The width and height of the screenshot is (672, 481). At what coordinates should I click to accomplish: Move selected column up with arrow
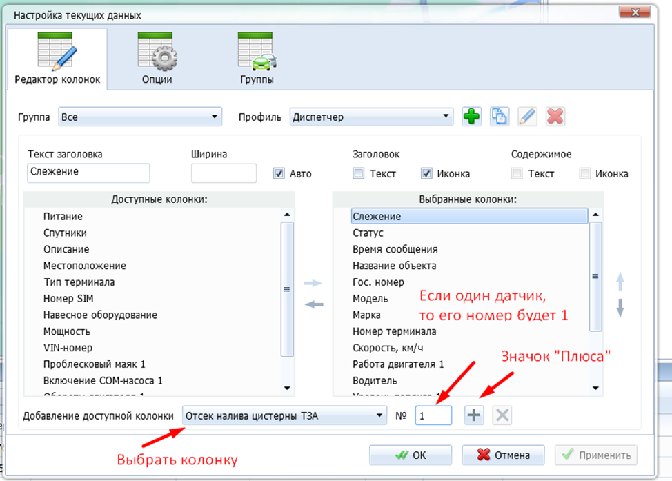[620, 281]
